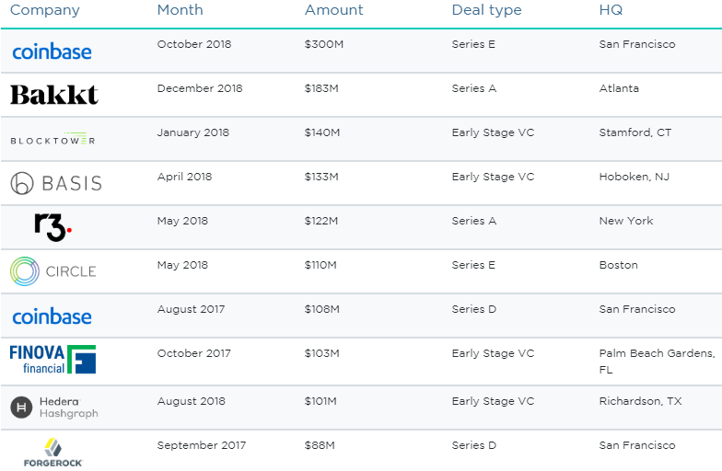The image size is (722, 471).
Task: Click the '$108M' amount cell
Action: click(x=322, y=309)
